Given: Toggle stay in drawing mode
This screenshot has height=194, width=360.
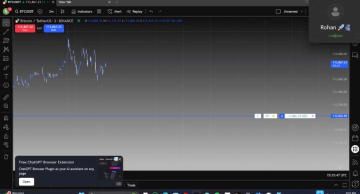Looking at the screenshot, I should (6, 127).
